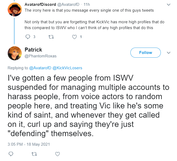Image resolution: width=177 pixels, height=161 pixels.
Task: Open AvatarofDiscord's profile picture
Action: click(15, 10)
